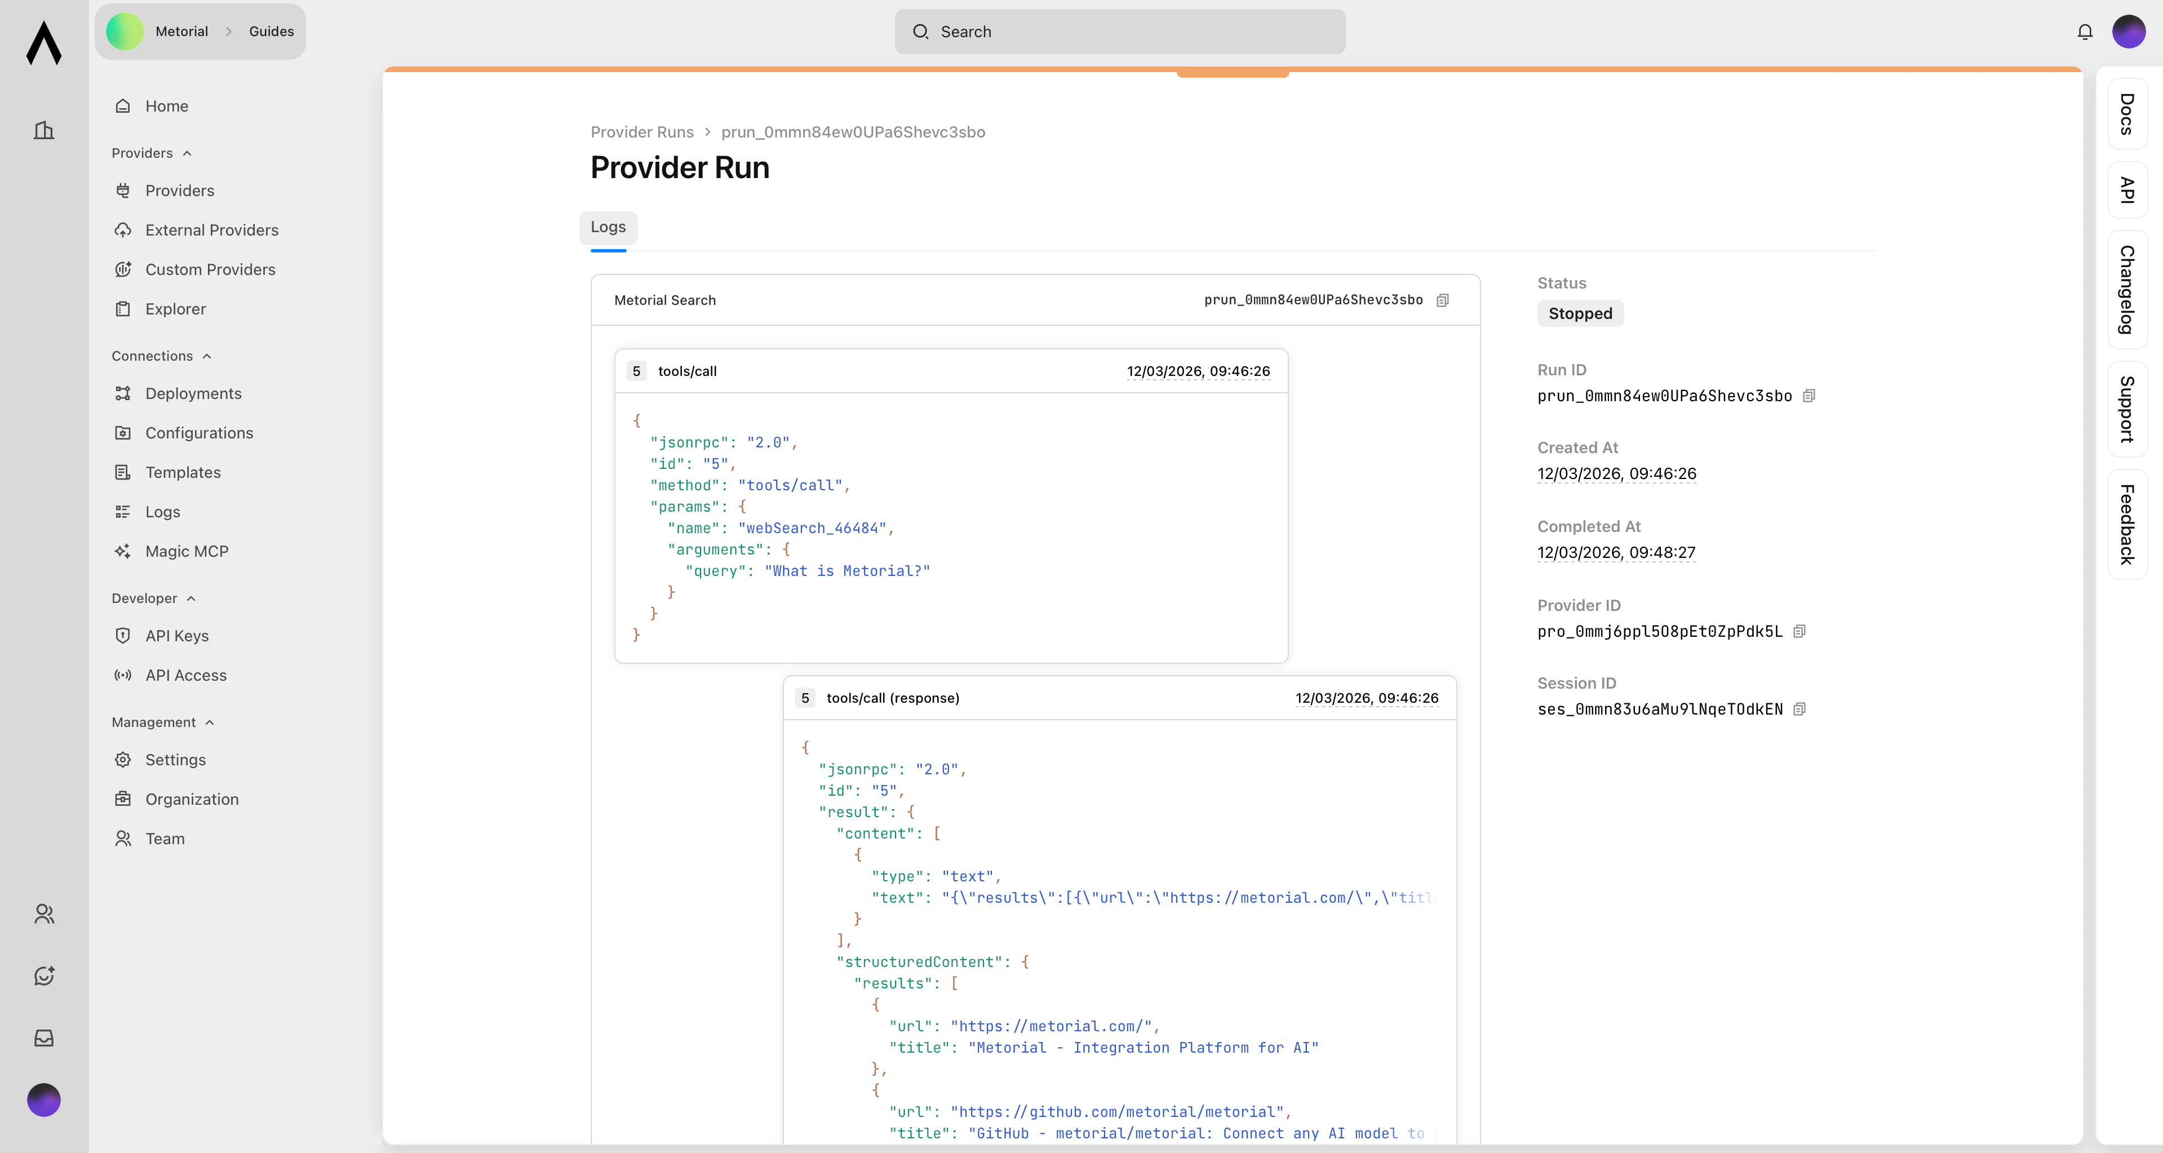
Task: Open the vertical Changelog tab
Action: (2127, 290)
